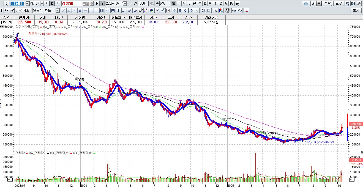Screen dimensions: 363x187
Task: Select the Q (quarterly) period button
Action: click(189, 4)
